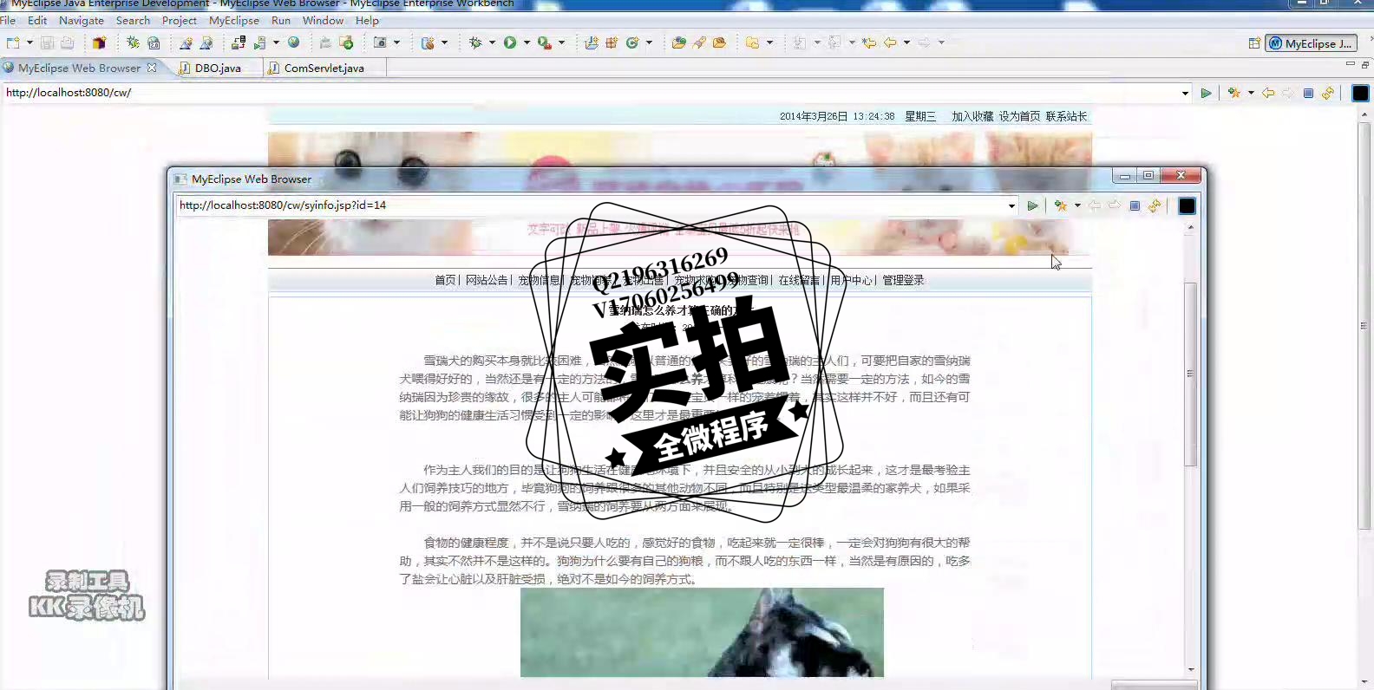Click the add favorite star in main browser
The height and width of the screenshot is (690, 1374).
tap(1233, 93)
